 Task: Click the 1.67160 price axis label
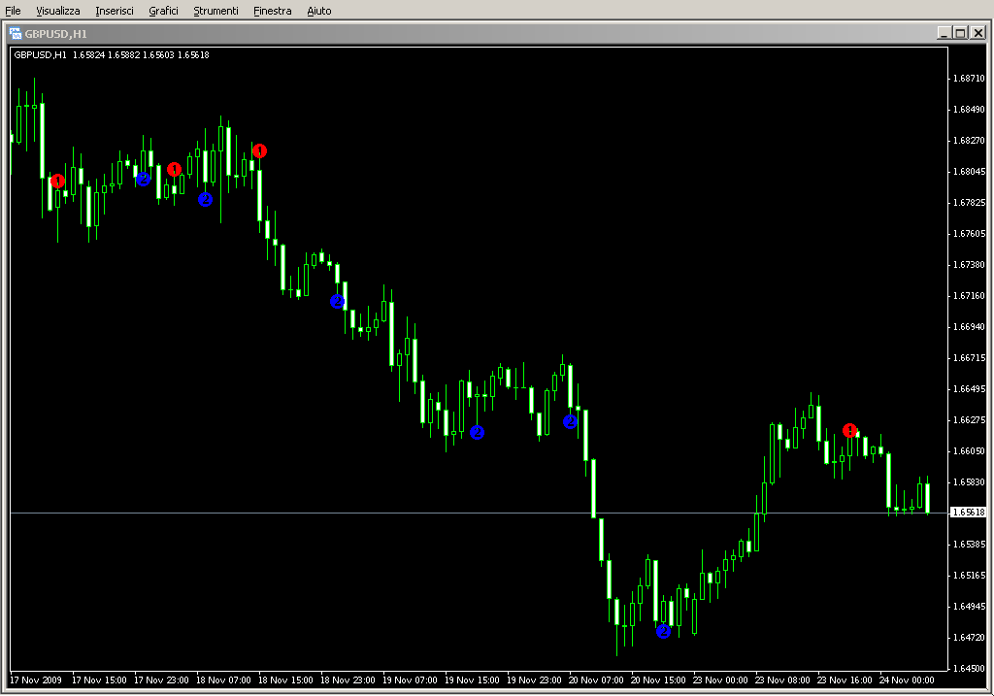point(970,296)
